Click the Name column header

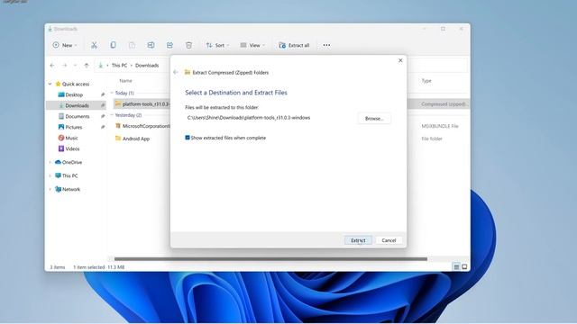(x=125, y=80)
